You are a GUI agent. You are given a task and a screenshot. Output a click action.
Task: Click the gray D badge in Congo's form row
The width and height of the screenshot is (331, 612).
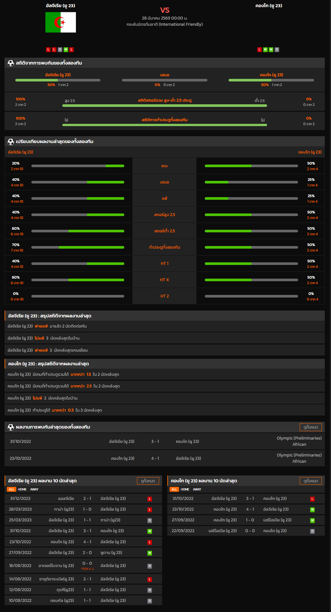[277, 50]
